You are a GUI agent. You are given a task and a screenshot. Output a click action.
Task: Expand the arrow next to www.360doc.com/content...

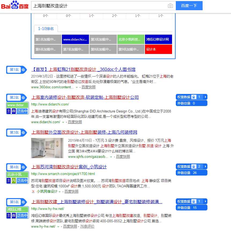[x=77, y=88]
